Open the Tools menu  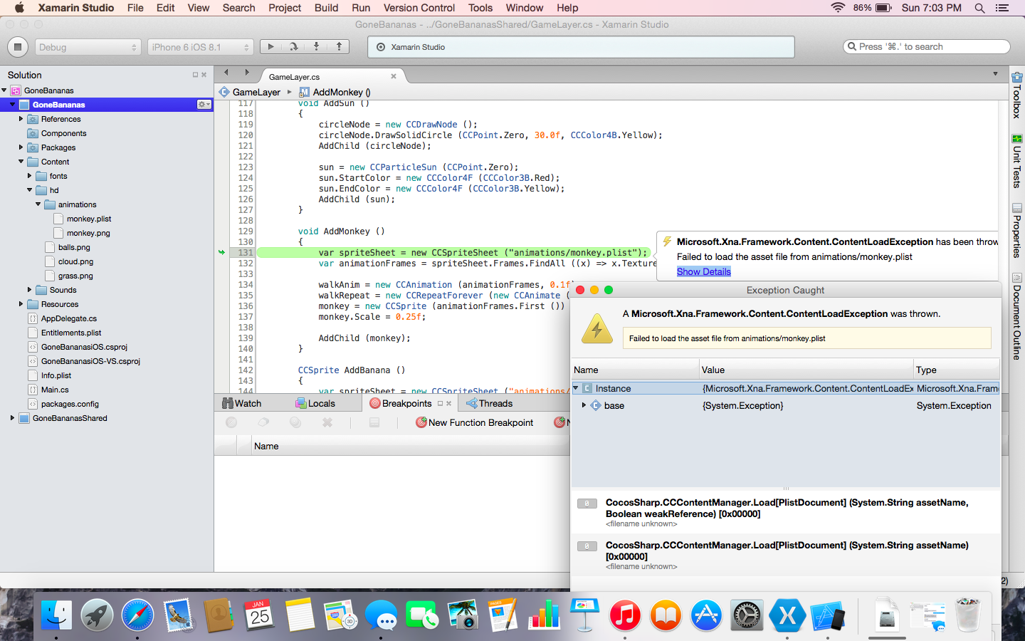[x=480, y=8]
